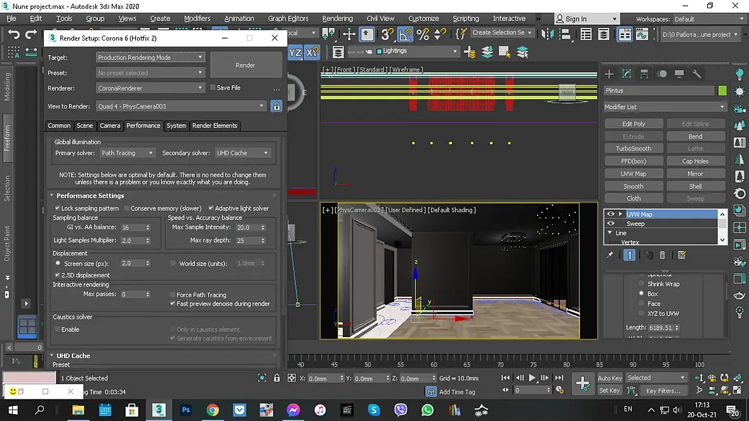Click the lock icon next to View to Render
Screen dimensions: 749x421
[276, 107]
